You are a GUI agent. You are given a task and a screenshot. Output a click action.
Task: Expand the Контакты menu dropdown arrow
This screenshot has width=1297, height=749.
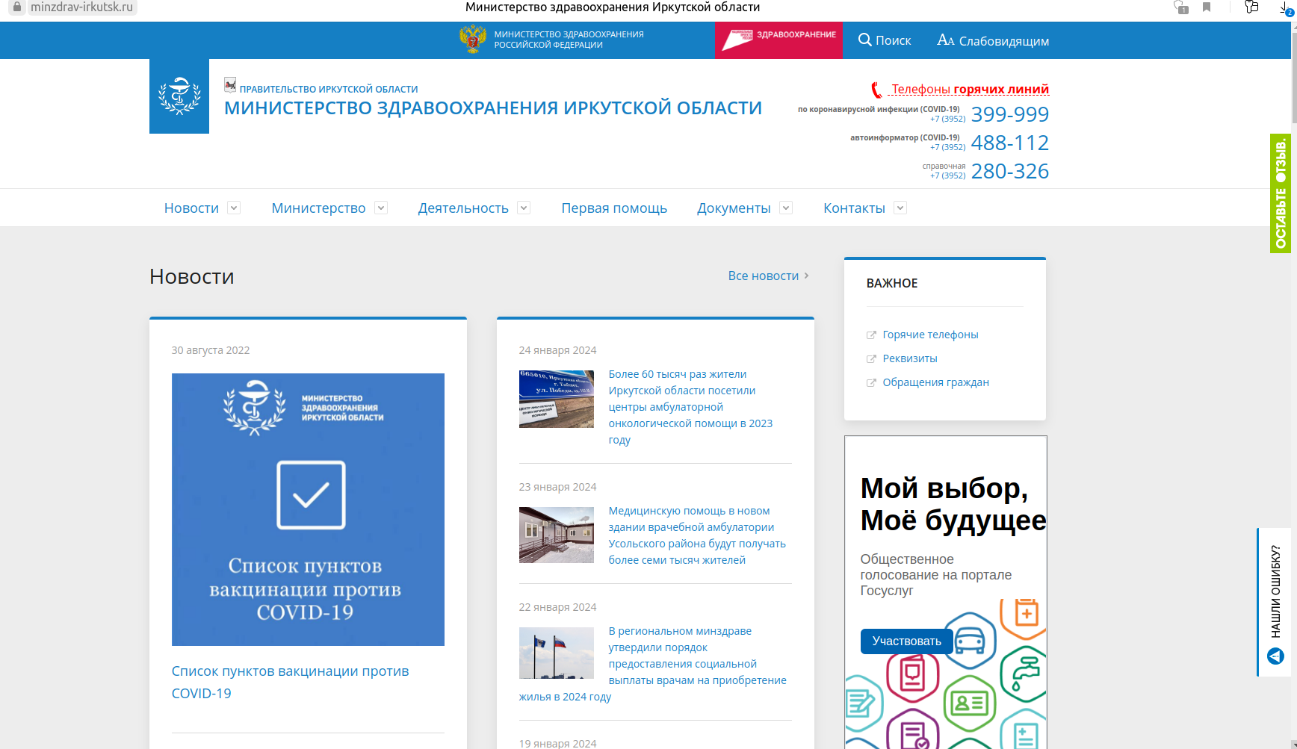click(900, 208)
